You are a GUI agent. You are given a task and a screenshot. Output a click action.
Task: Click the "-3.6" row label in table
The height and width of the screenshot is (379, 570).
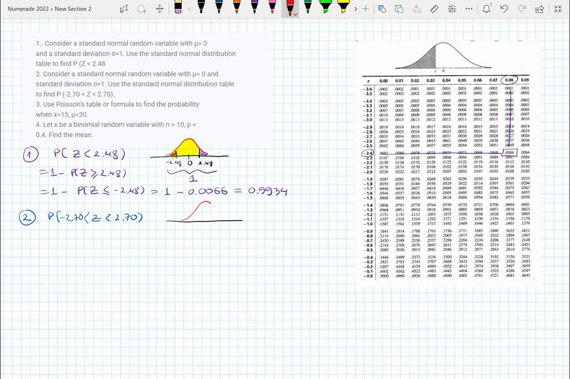[x=368, y=89]
